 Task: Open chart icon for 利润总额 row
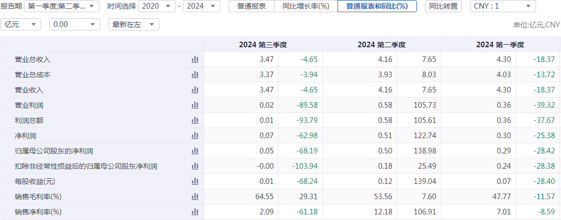(195, 120)
